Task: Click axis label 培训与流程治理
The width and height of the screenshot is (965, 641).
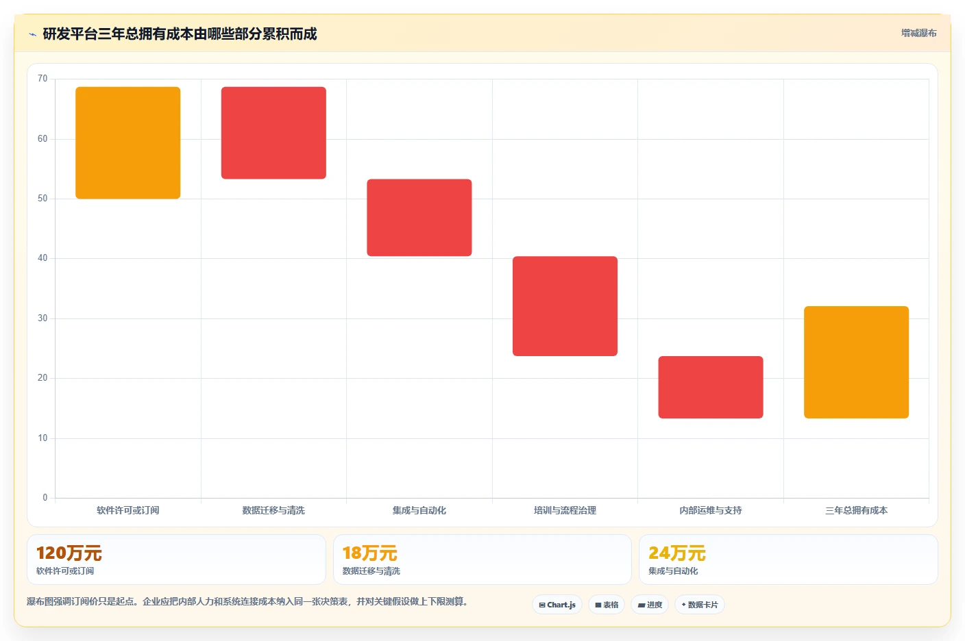Action: click(x=565, y=510)
